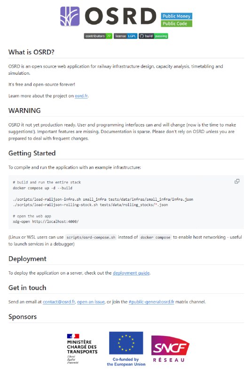Click the 'What is OSRD?' heading
251x376 pixels.
point(31,52)
